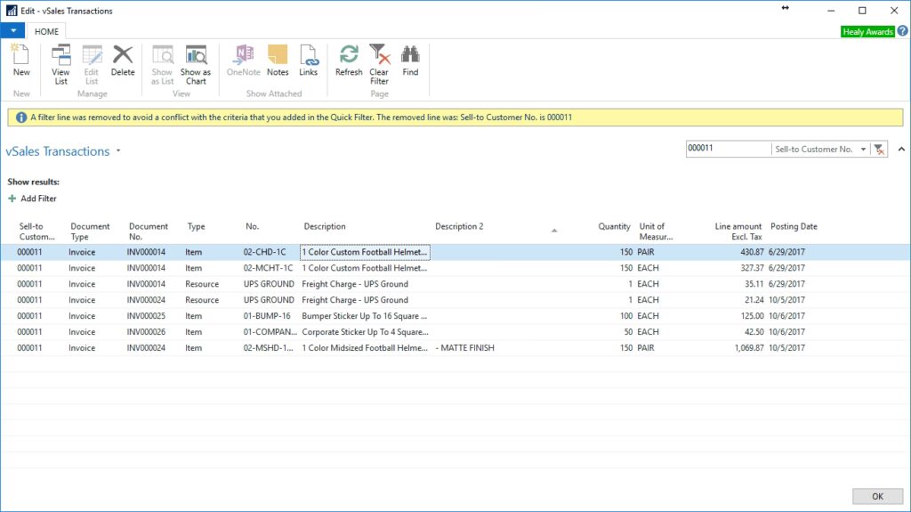Screen dimensions: 911x512
Task: Open the Find binoculars tool
Action: 410,61
